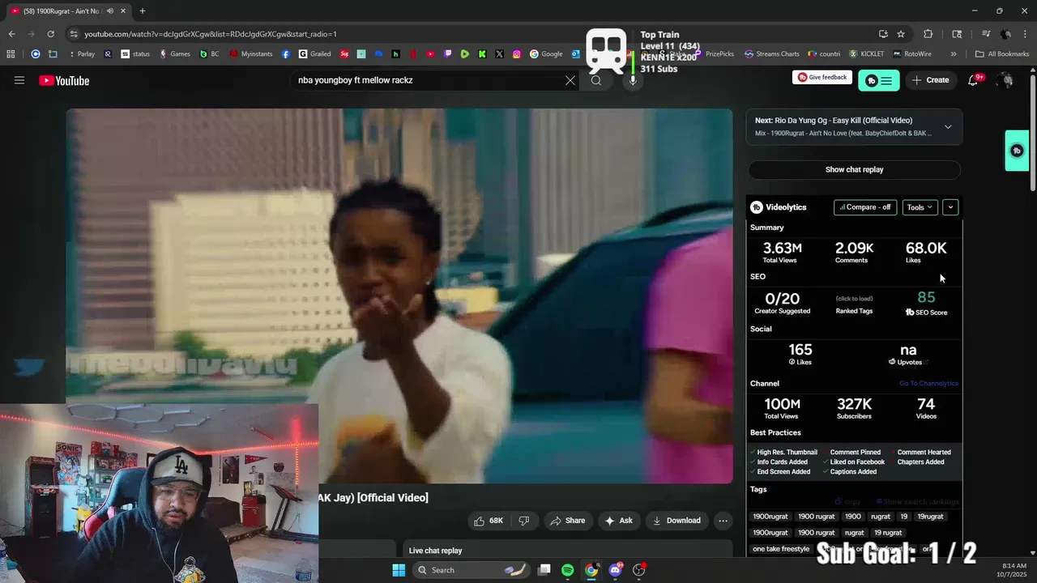Go back in browser
Screen dimensions: 1037x583
click(x=11, y=34)
